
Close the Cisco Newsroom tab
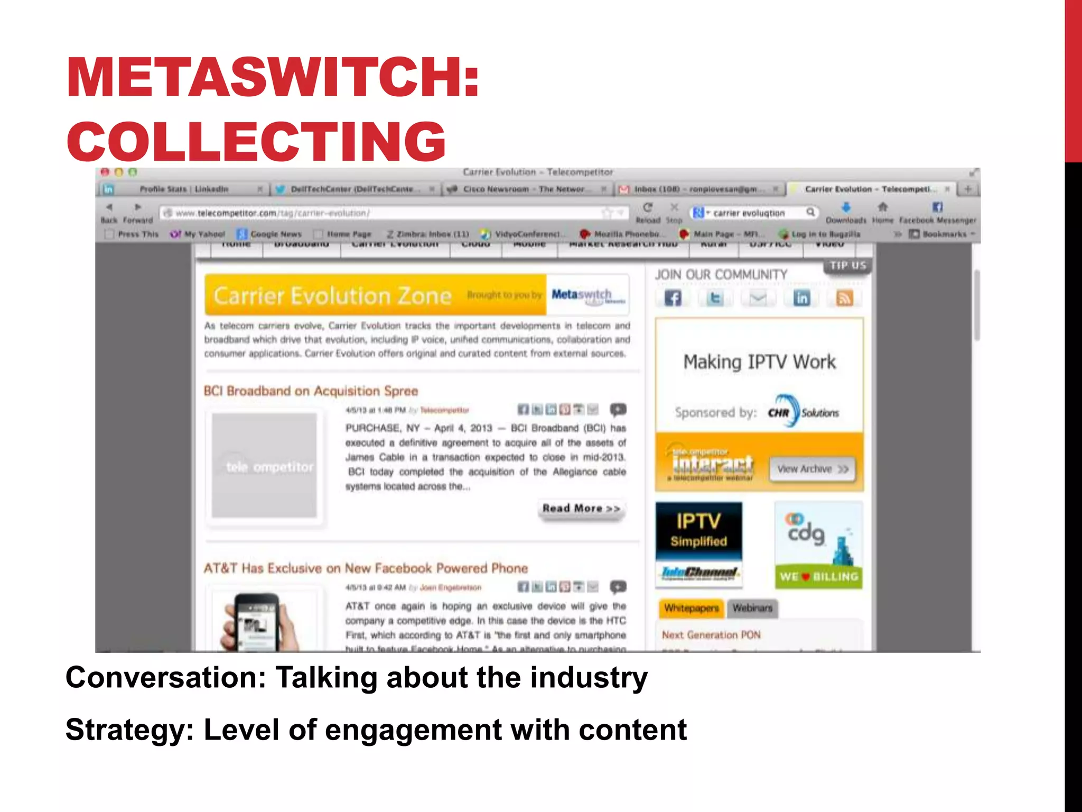(x=603, y=189)
